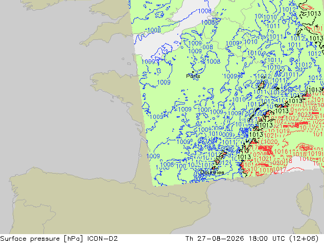Screen dimensions: 324x251
Task: Click the '(12+06)' forecast run text
Action: tap(304, 239)
